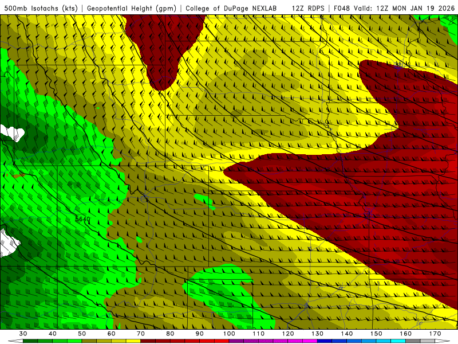The image size is (458, 344).
Task: Click the magenta legend swatch left of 130
Action: pyautogui.click(x=310, y=341)
